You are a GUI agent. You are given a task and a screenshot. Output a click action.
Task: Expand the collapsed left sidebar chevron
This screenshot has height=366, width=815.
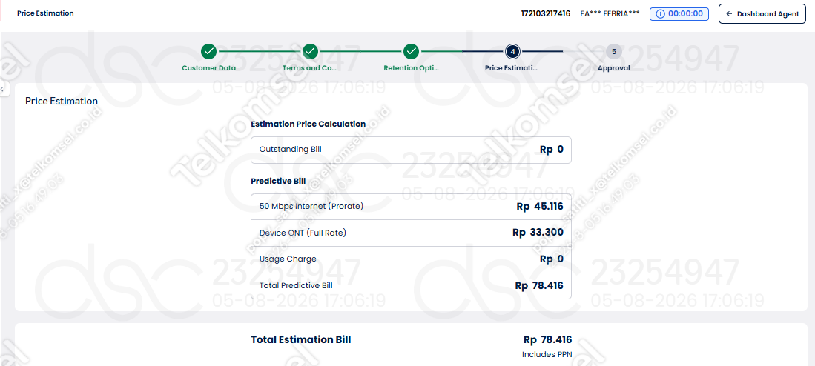pyautogui.click(x=2, y=90)
